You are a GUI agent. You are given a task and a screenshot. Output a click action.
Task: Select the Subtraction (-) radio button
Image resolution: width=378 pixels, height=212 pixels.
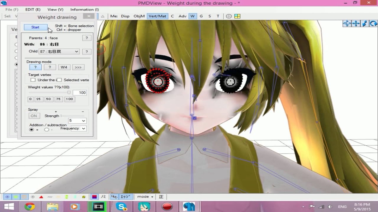click(x=46, y=130)
